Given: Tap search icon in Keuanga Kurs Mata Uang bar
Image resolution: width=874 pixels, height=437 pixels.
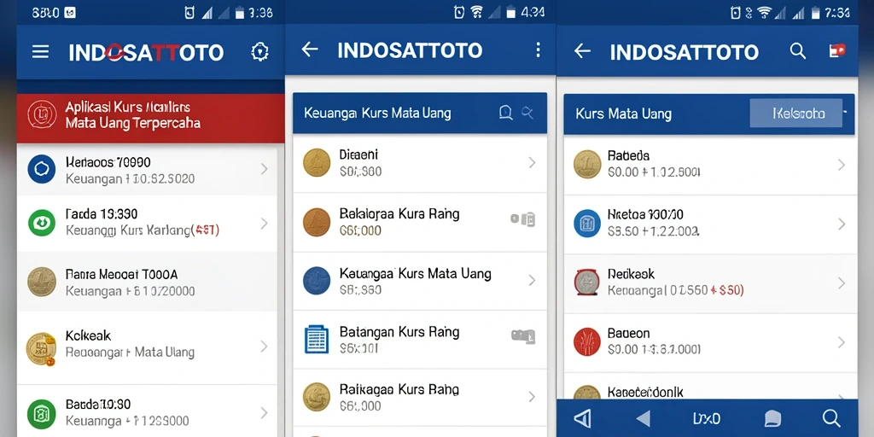Looking at the screenshot, I should pyautogui.click(x=527, y=113).
